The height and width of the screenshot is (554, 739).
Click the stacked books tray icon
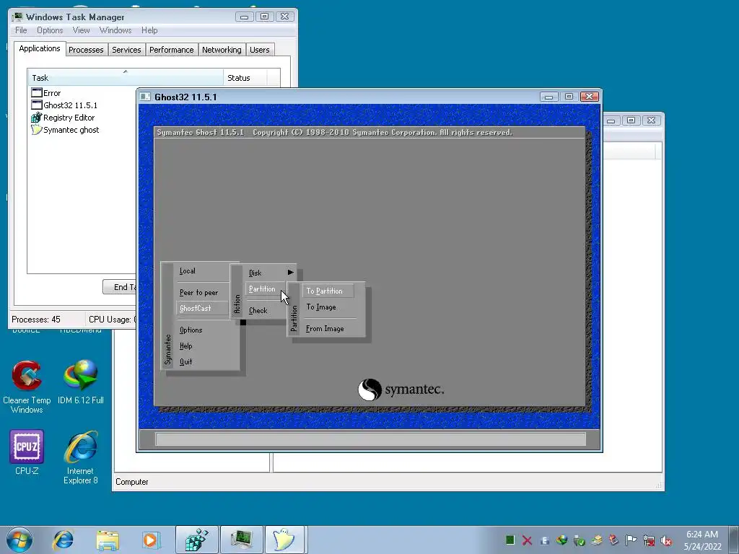[597, 540]
